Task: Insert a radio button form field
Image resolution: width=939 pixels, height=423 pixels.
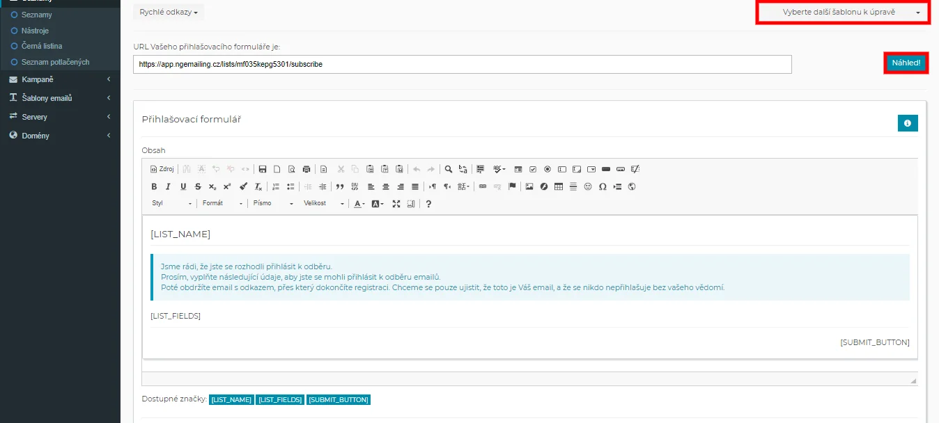Action: (x=548, y=169)
